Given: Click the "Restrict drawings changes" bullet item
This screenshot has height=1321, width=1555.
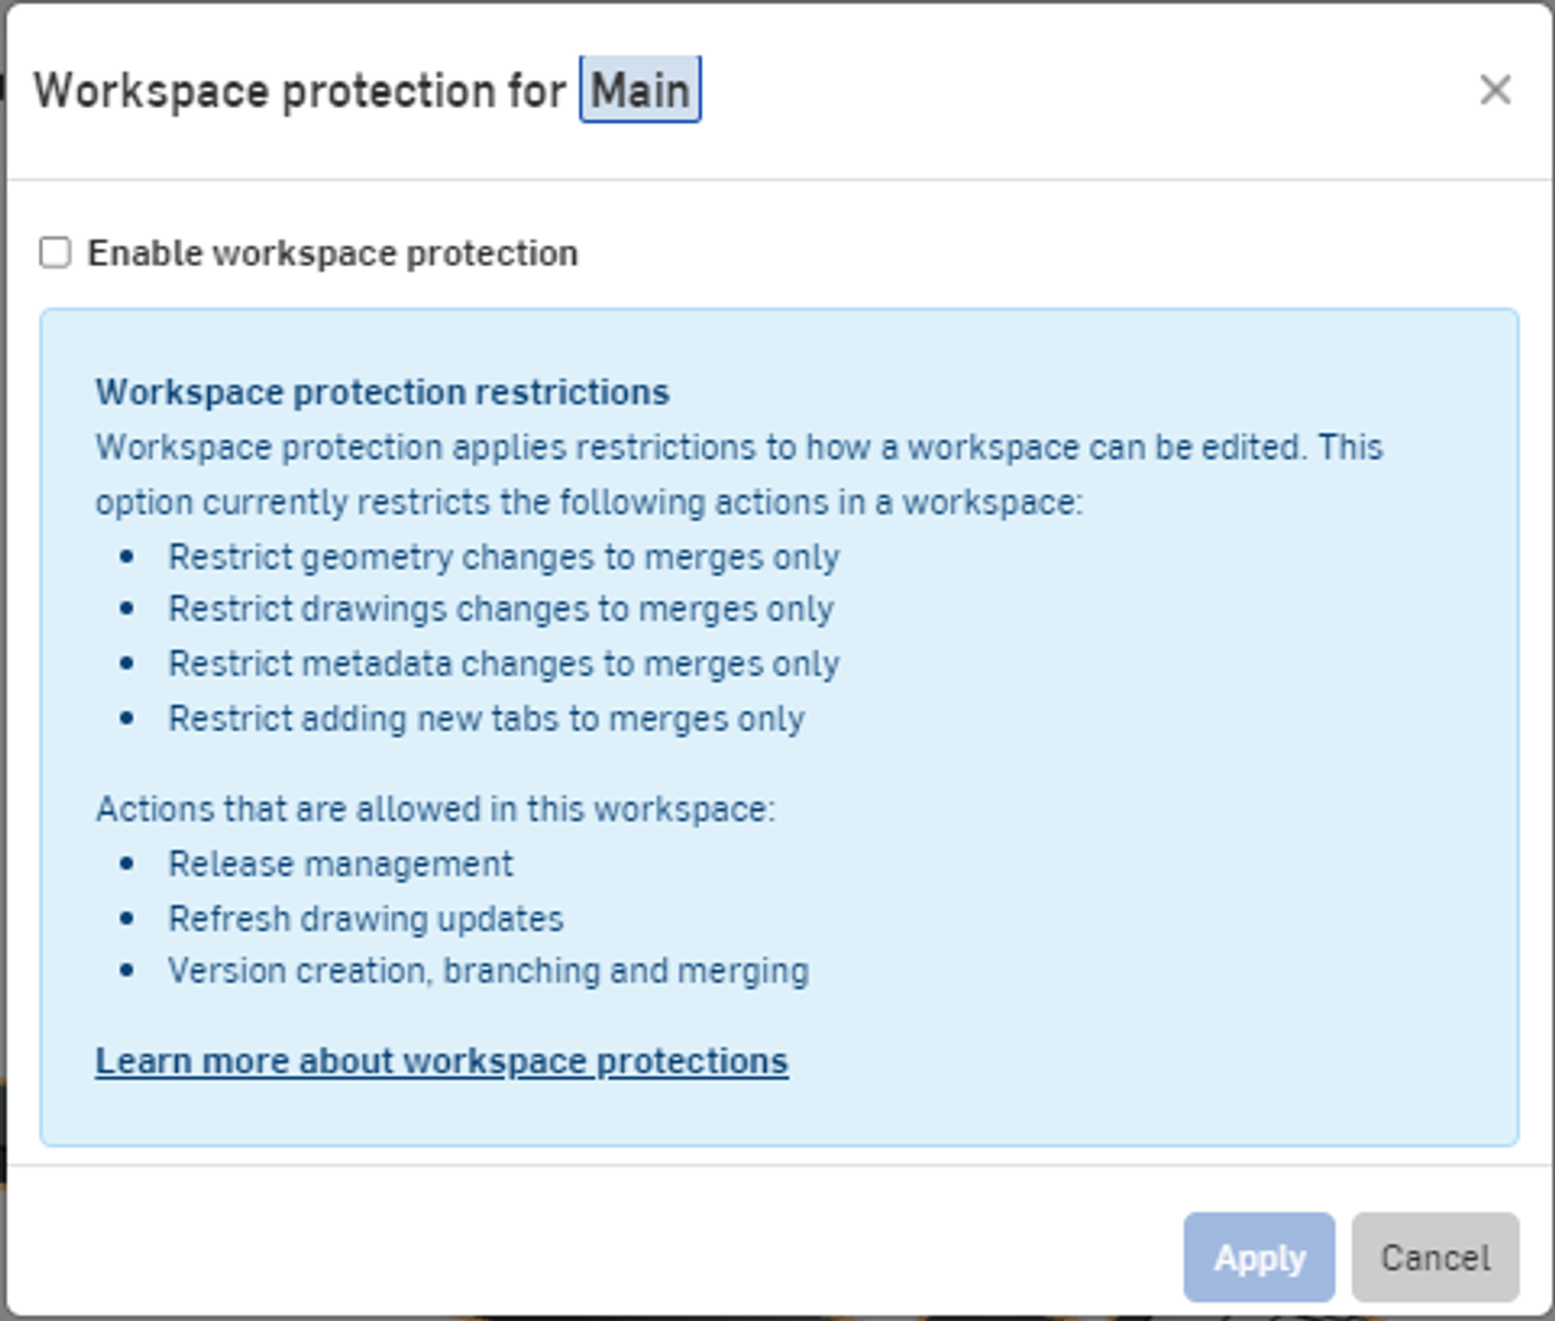Looking at the screenshot, I should tap(501, 609).
